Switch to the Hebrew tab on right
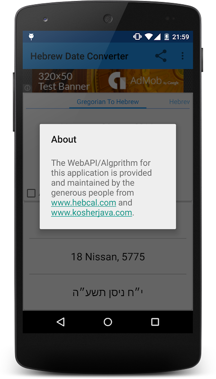This screenshot has height=379, width=216. point(179,102)
